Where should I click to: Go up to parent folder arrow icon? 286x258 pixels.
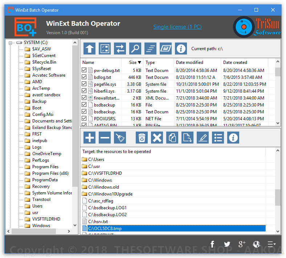tap(89, 49)
